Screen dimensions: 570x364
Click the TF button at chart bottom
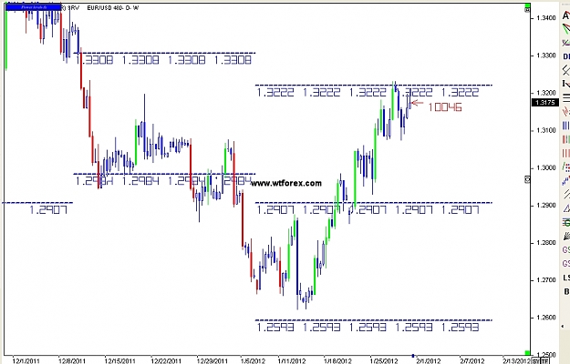tap(544, 360)
